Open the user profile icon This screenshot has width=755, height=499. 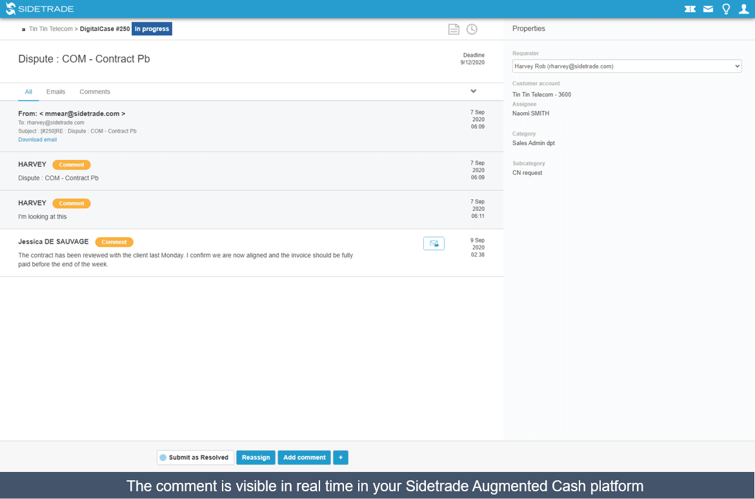[744, 8]
